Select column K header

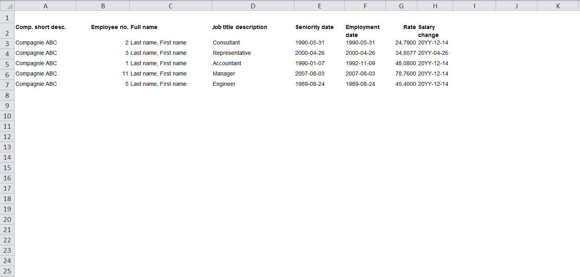pyautogui.click(x=558, y=6)
